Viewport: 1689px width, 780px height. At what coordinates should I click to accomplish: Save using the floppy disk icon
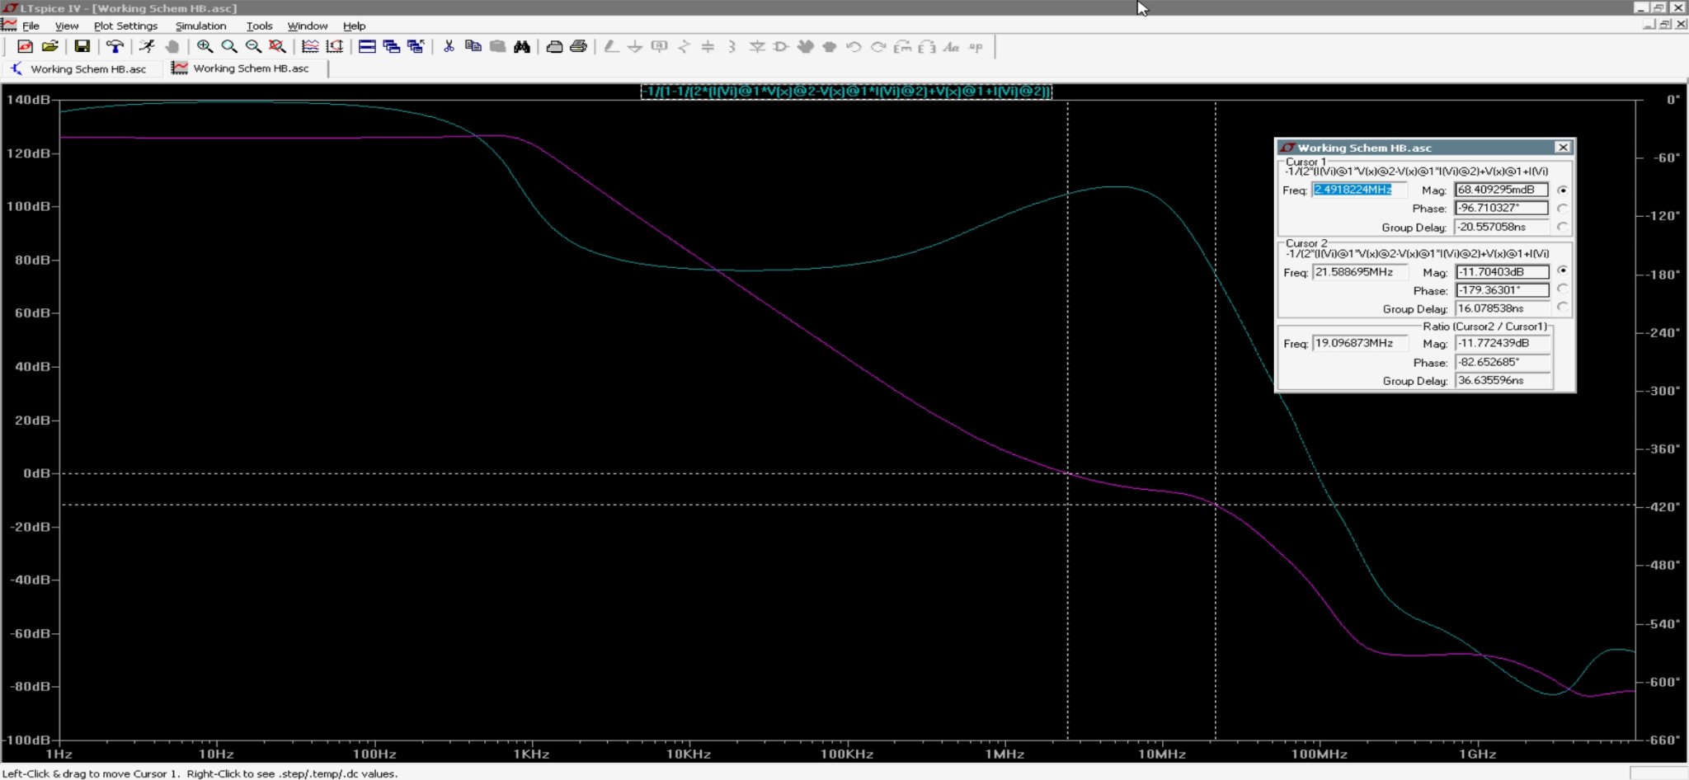click(x=82, y=47)
